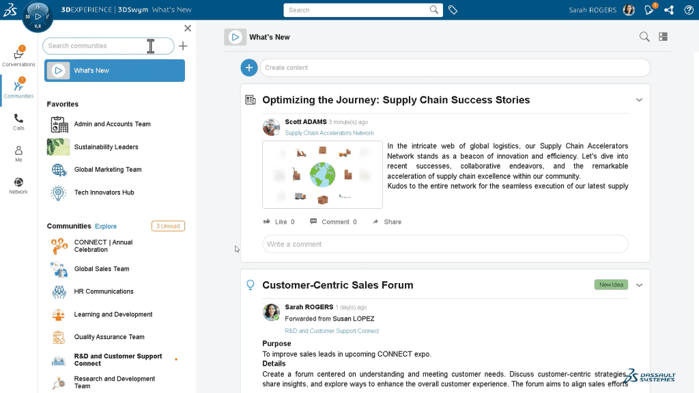This screenshot has width=699, height=393.
Task: Click the search magnifier in top bar
Action: 433,10
